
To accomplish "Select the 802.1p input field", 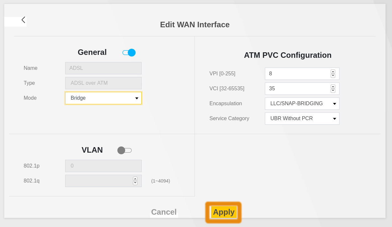I will [103, 166].
